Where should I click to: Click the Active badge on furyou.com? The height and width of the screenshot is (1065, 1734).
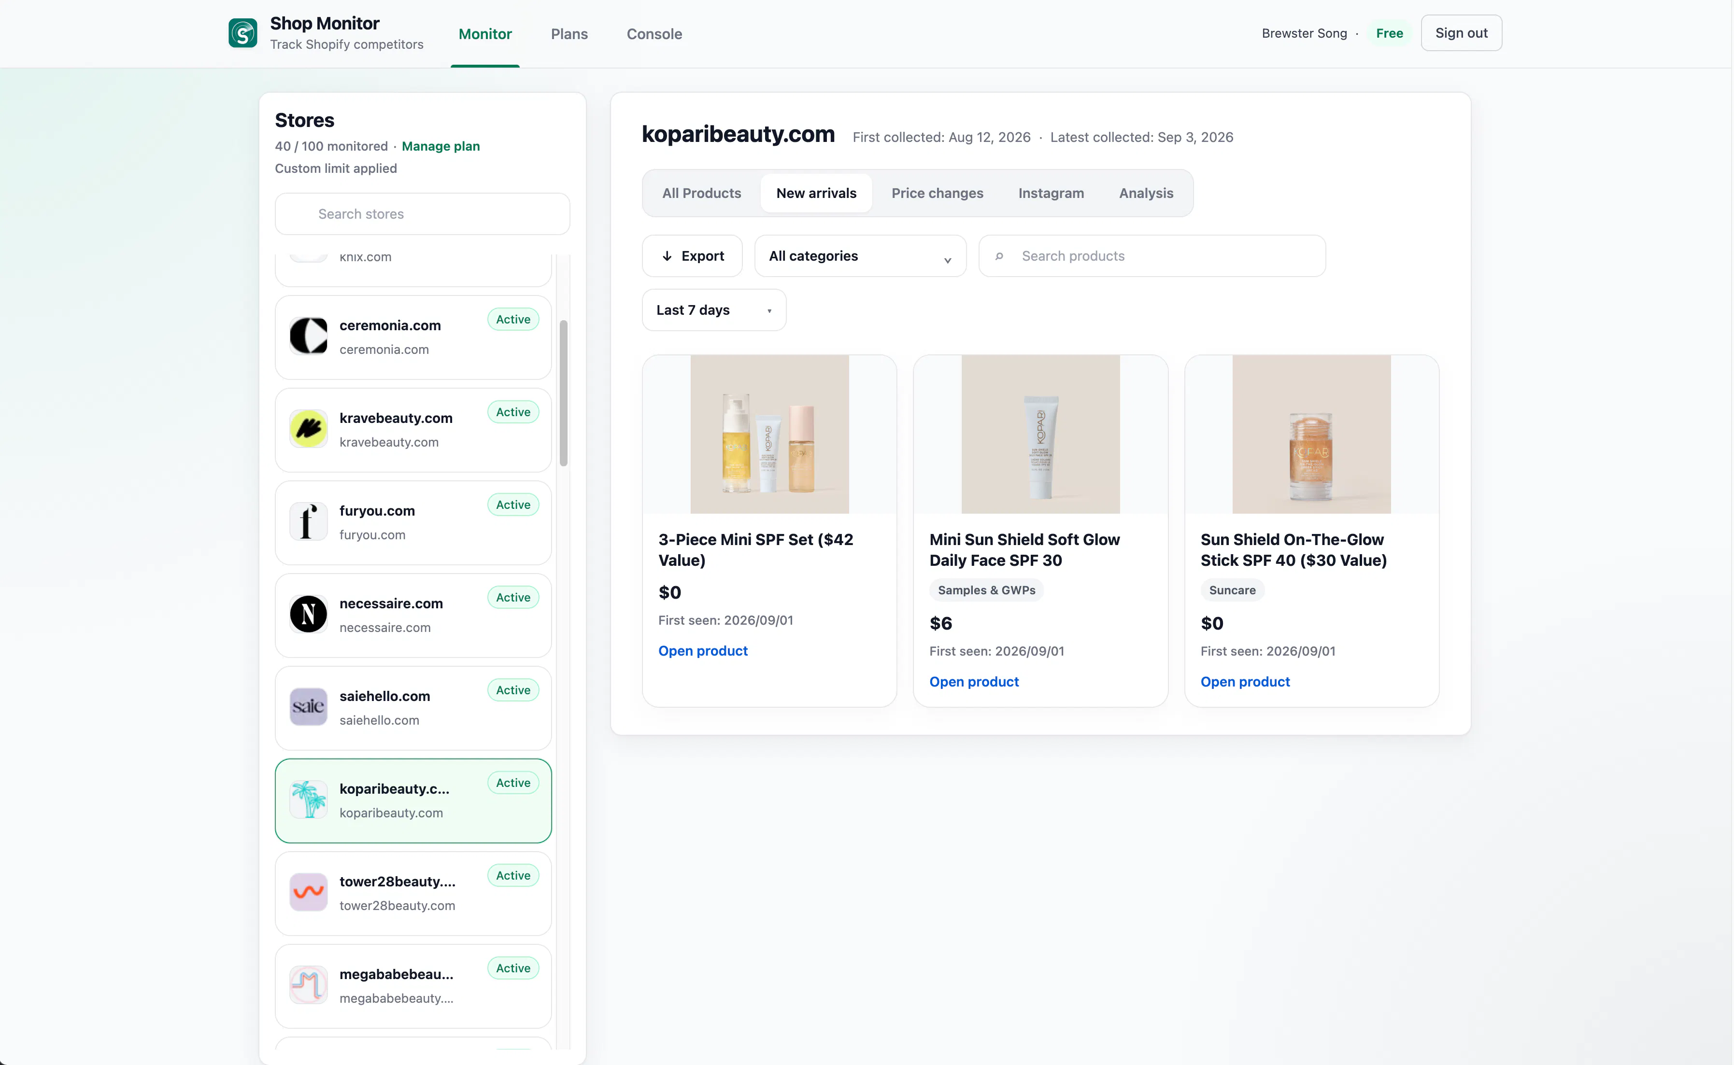tap(513, 505)
